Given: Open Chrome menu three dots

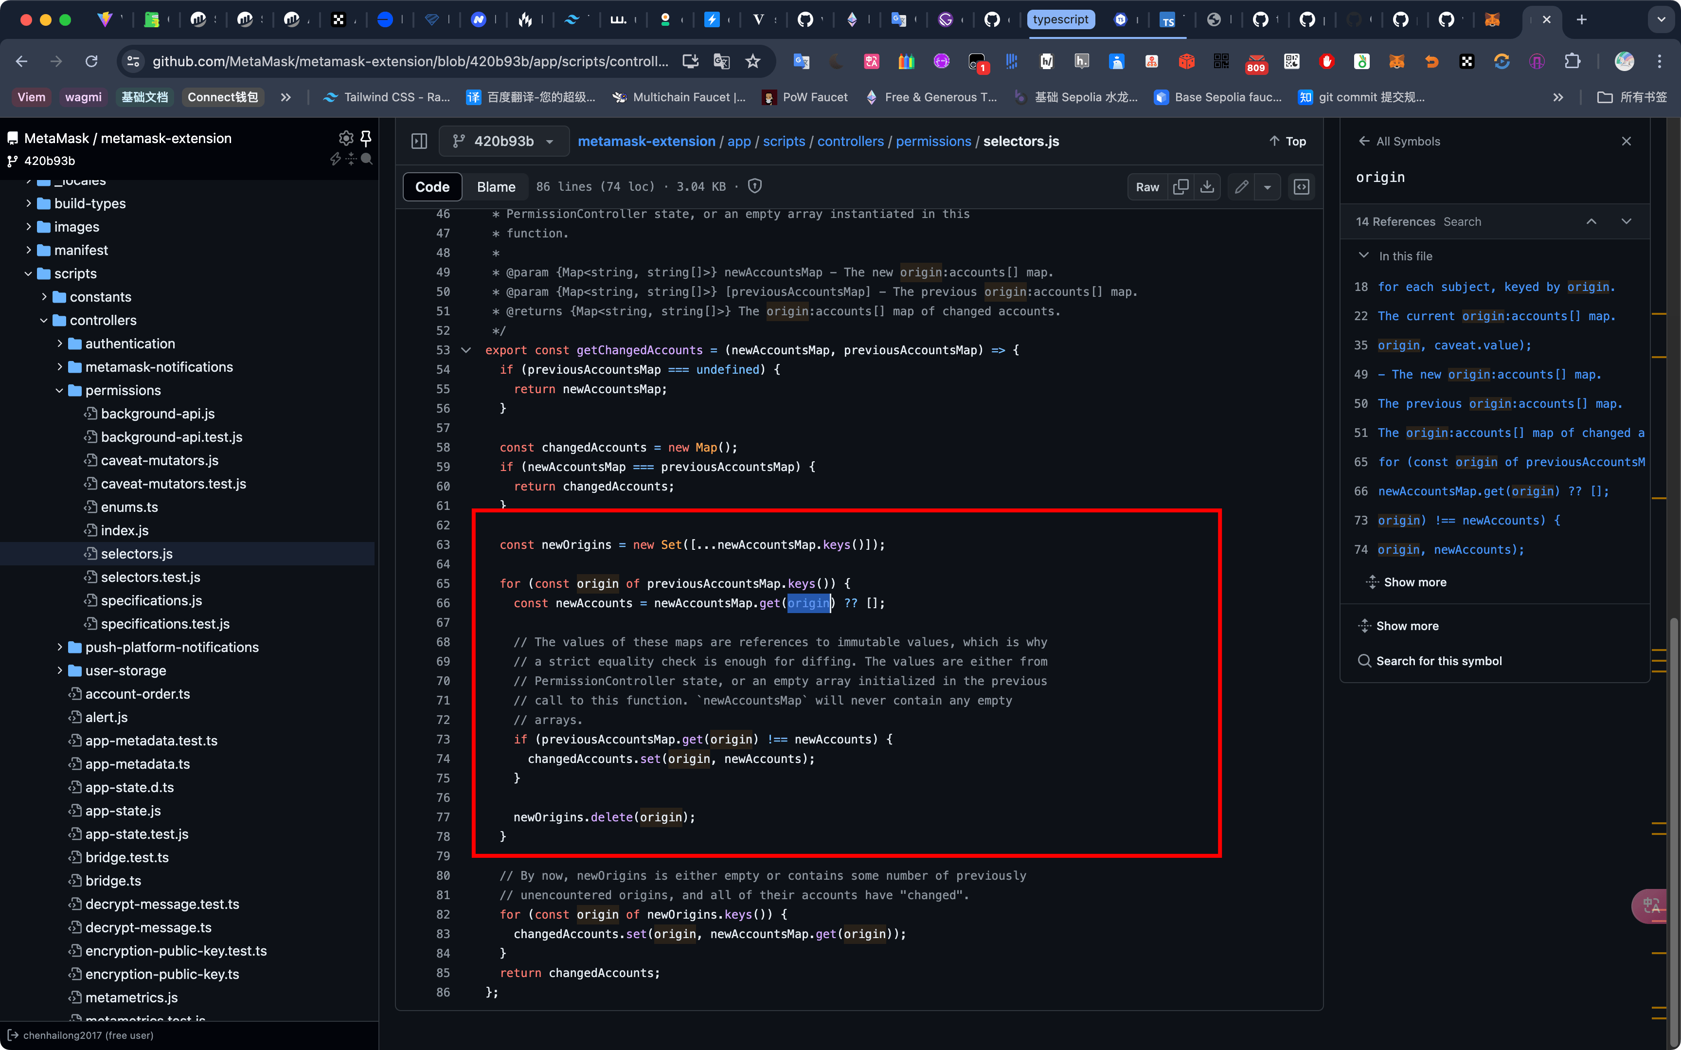Looking at the screenshot, I should [1660, 61].
